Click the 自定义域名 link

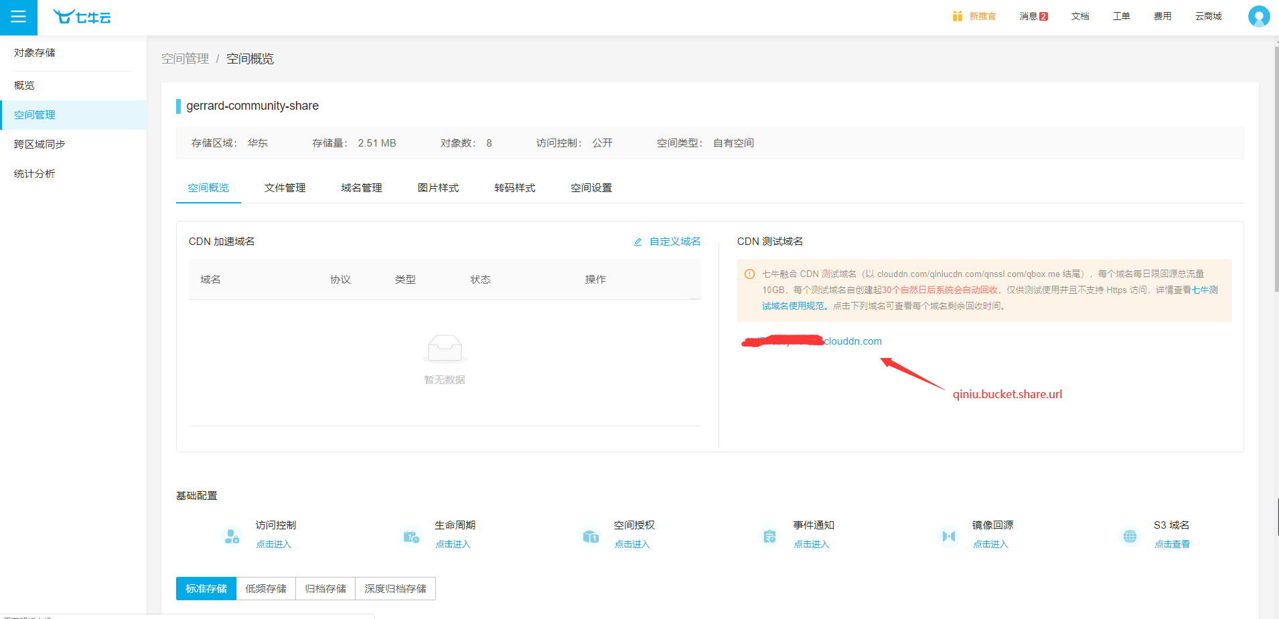675,242
